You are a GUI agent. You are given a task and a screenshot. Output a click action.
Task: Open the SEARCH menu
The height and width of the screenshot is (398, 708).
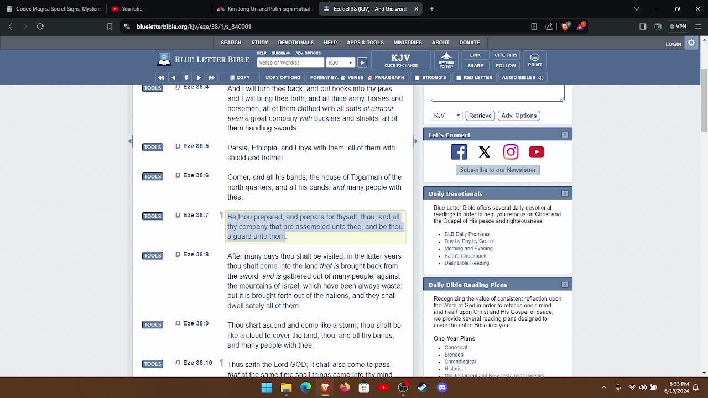click(x=231, y=43)
